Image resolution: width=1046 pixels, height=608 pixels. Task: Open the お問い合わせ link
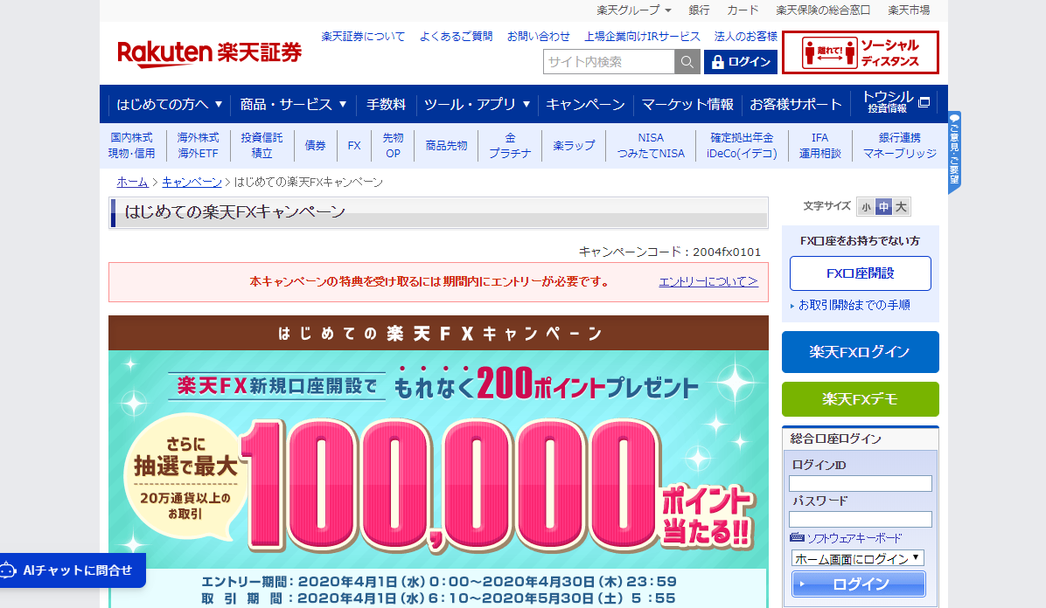pos(539,37)
